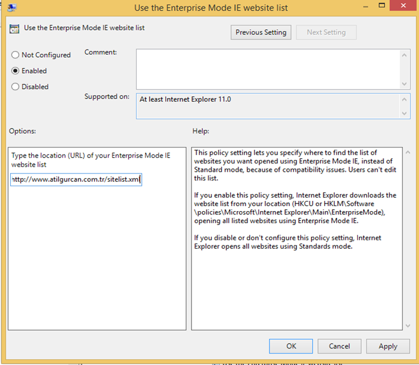Close the Enterprise Mode dialog window

(403, 5)
